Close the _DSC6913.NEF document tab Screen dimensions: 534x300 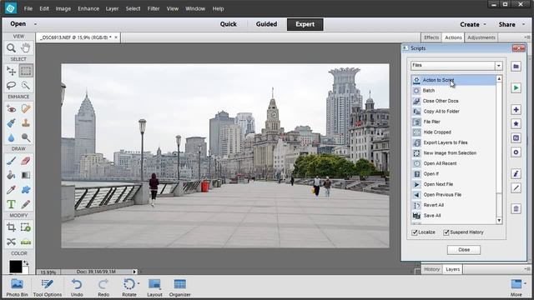point(116,37)
